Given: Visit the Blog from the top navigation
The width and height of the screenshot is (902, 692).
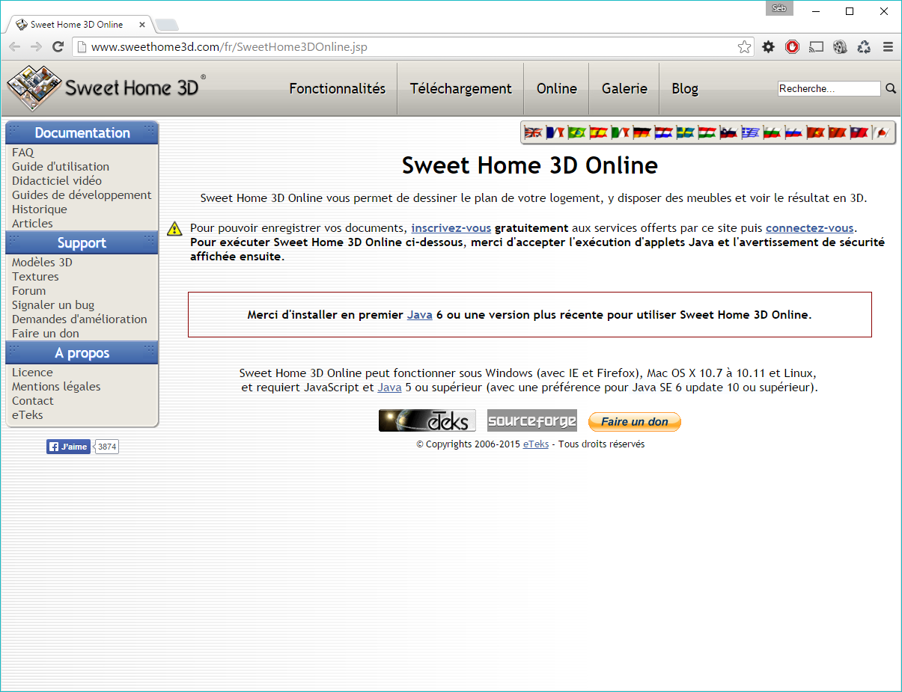Looking at the screenshot, I should [685, 88].
